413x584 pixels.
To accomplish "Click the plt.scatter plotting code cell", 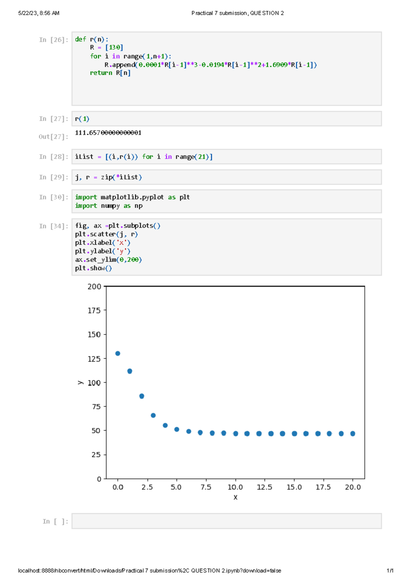I will [x=226, y=247].
